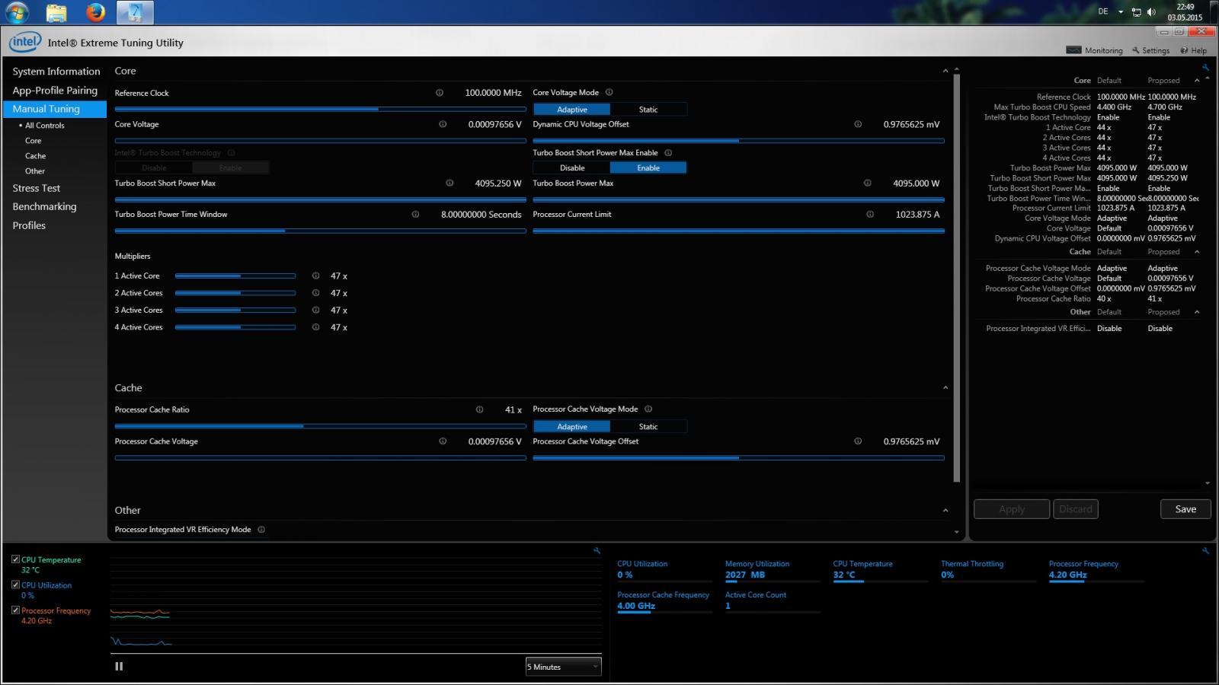Click info icon for Processor Cache Ratio
The width and height of the screenshot is (1219, 685).
point(479,409)
